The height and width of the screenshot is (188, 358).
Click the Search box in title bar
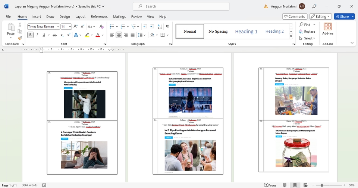point(181,6)
